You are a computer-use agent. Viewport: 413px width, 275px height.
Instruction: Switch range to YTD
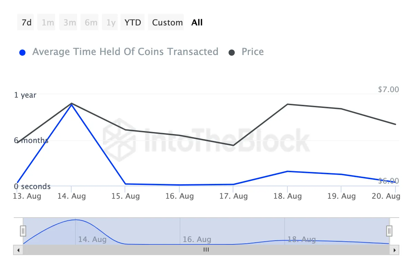133,23
